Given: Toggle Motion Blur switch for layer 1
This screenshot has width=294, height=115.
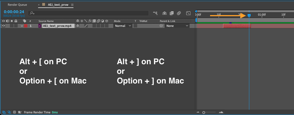Looking at the screenshot, I should (99, 26).
